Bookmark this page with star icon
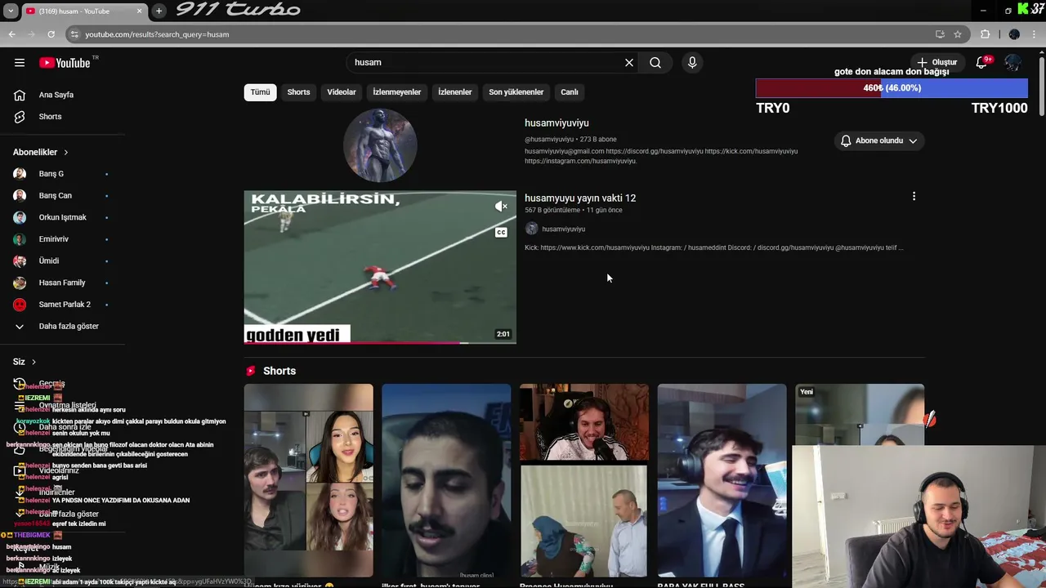Screen dimensions: 1046x588 click(958, 34)
